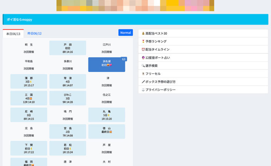
Task: Open the 多摩川 venue cell
Action: pyautogui.click(x=68, y=65)
